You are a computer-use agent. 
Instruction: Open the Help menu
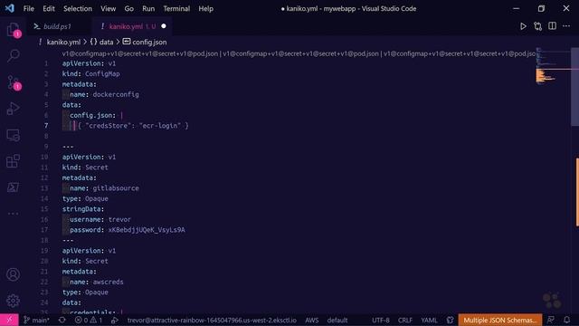click(x=205, y=8)
